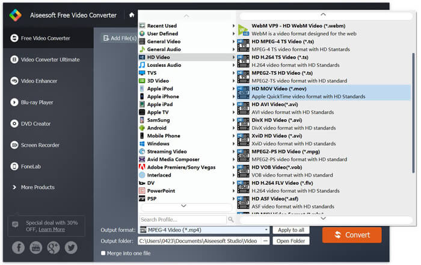Click the Video Enhancer sidebar icon
This screenshot has width=421, height=265.
tap(14, 81)
